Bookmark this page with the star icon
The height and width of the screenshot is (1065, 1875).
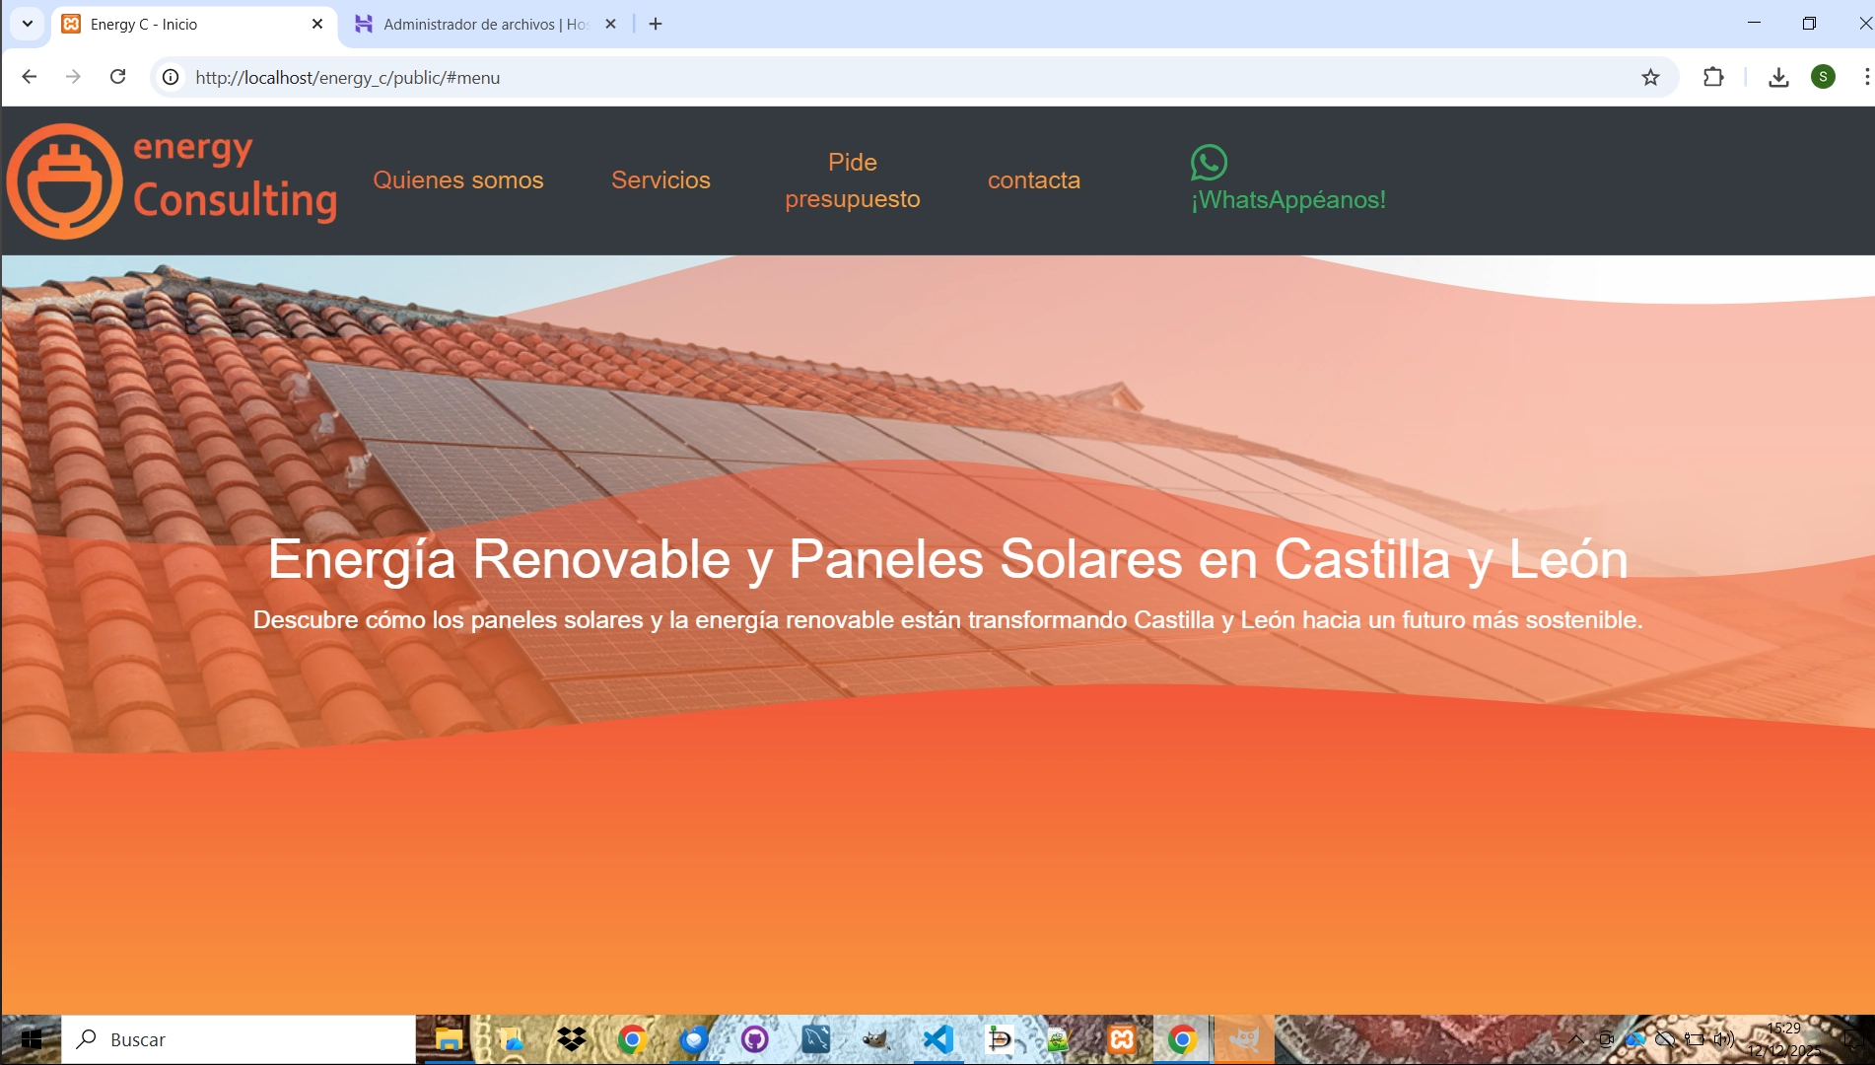coord(1649,77)
